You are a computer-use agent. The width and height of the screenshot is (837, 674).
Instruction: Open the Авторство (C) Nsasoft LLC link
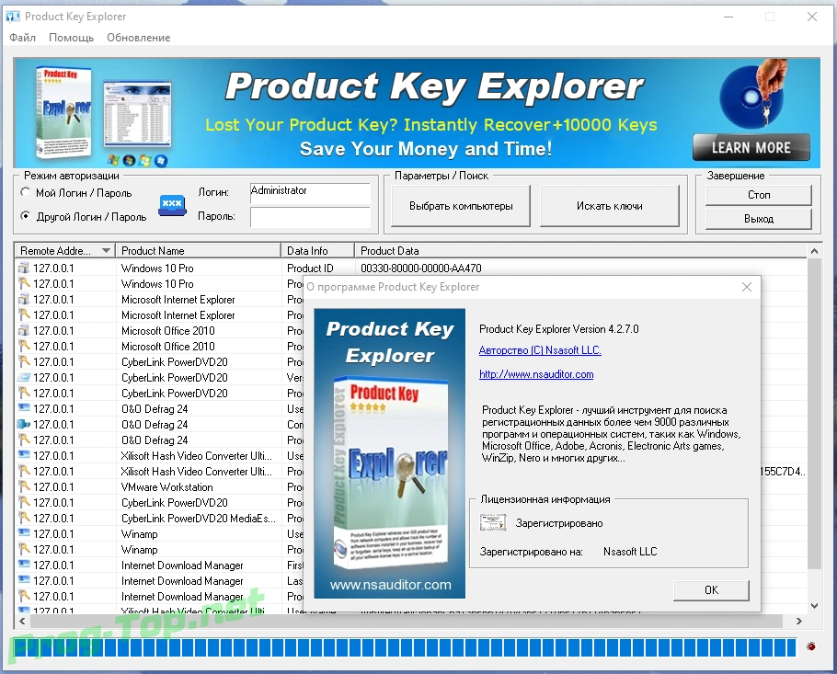(x=540, y=350)
